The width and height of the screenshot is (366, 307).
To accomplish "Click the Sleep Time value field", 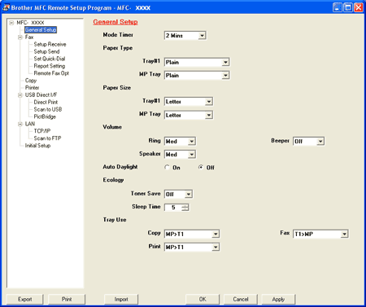I will coord(173,208).
